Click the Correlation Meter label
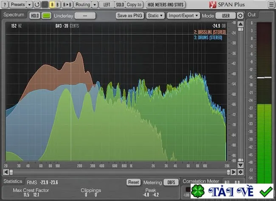The image size is (276, 201). pyautogui.click(x=201, y=181)
